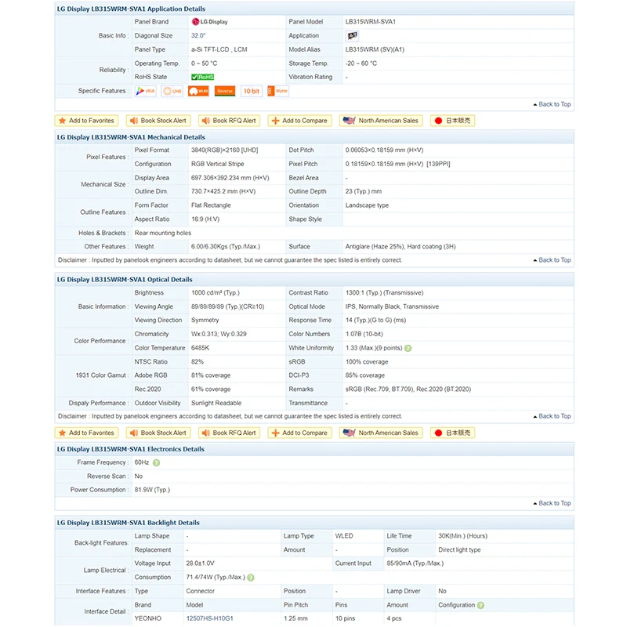Click the DCI-P3 value 85% coverage
Screen dimensions: 627x627
coord(365,376)
